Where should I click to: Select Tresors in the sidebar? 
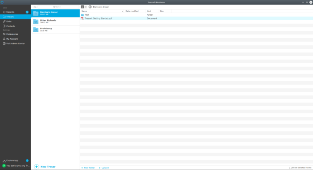(15, 17)
